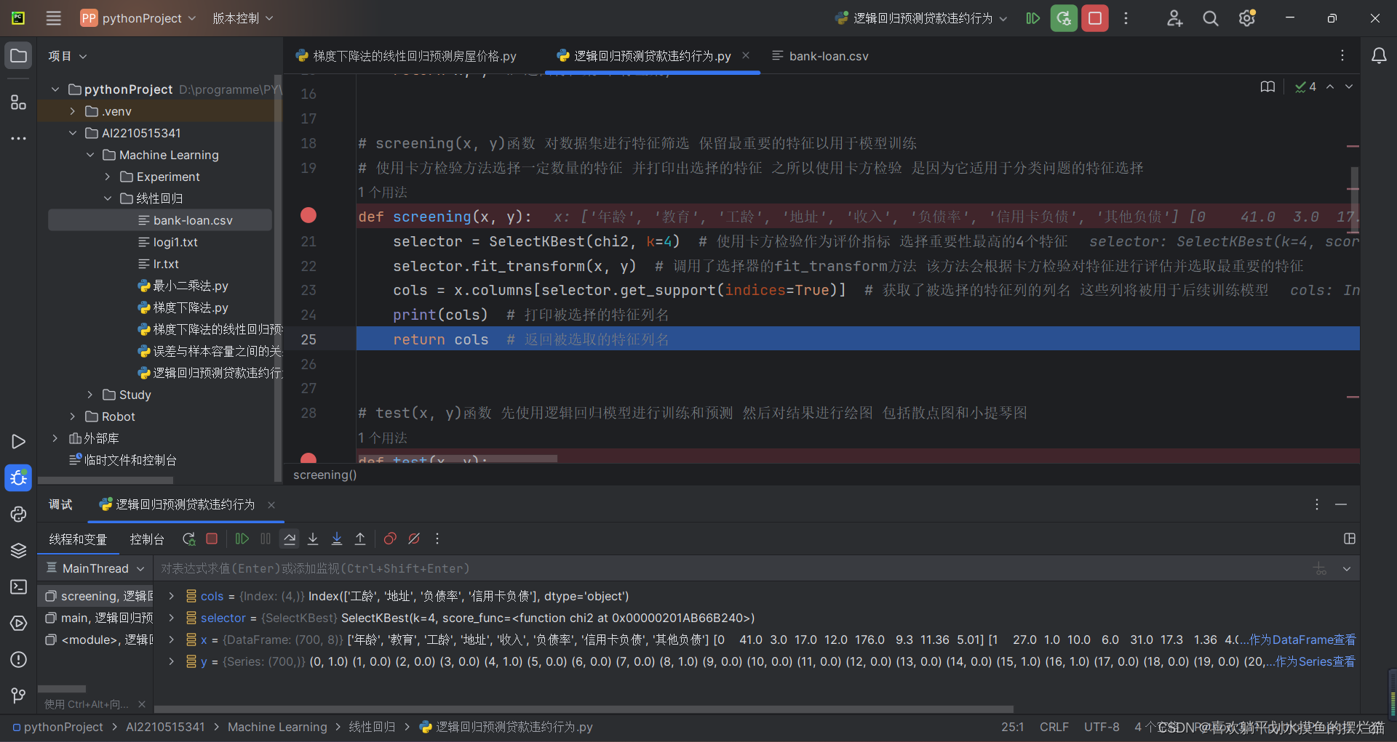The width and height of the screenshot is (1397, 742).
Task: Open the Git version control tool window
Action: (x=19, y=696)
